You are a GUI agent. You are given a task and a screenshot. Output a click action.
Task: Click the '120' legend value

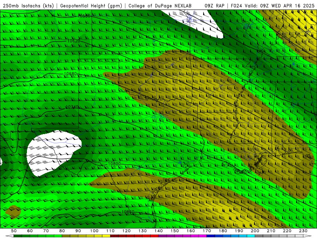pos(126,231)
